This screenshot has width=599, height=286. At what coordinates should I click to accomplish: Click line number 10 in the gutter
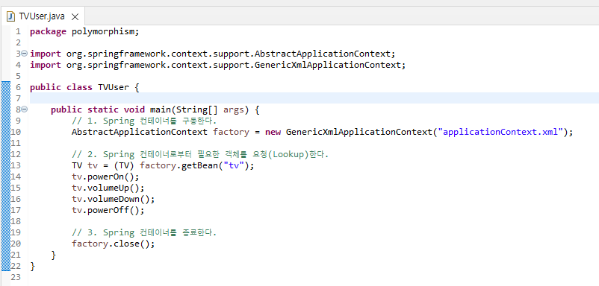pos(16,132)
